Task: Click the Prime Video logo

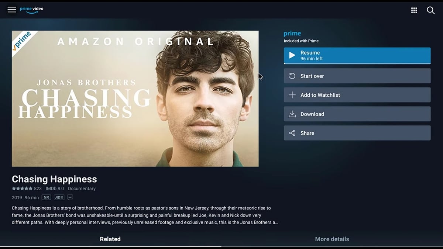Action: tap(31, 10)
